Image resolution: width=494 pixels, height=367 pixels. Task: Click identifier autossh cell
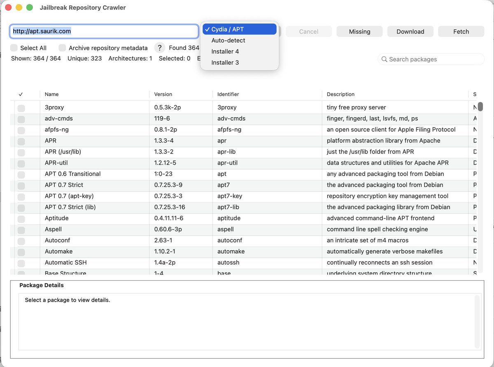coord(228,263)
